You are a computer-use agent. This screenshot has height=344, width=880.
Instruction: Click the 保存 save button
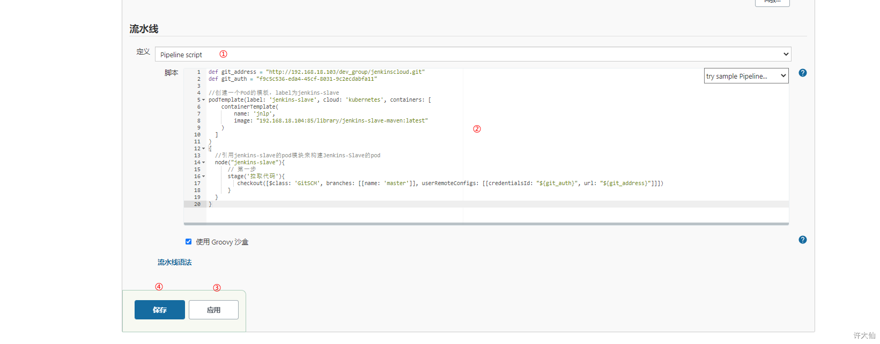click(x=160, y=310)
